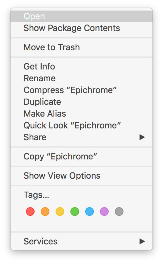This screenshot has height=263, width=163.
Task: Duplicate the selected item
Action: tap(81, 102)
